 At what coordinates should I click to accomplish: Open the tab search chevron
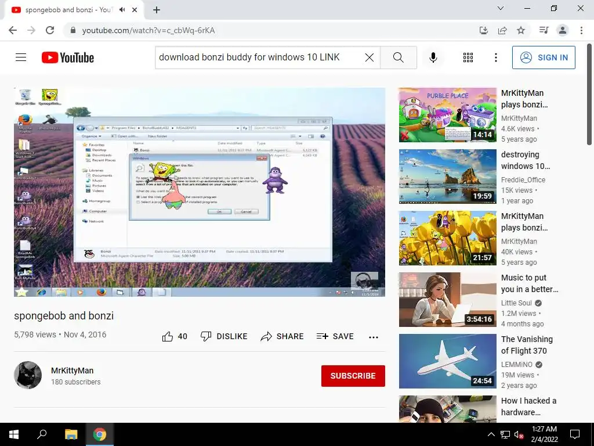(x=501, y=8)
